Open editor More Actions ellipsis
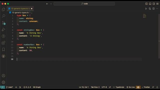Screen dimensions: 160x90 click(157, 9)
